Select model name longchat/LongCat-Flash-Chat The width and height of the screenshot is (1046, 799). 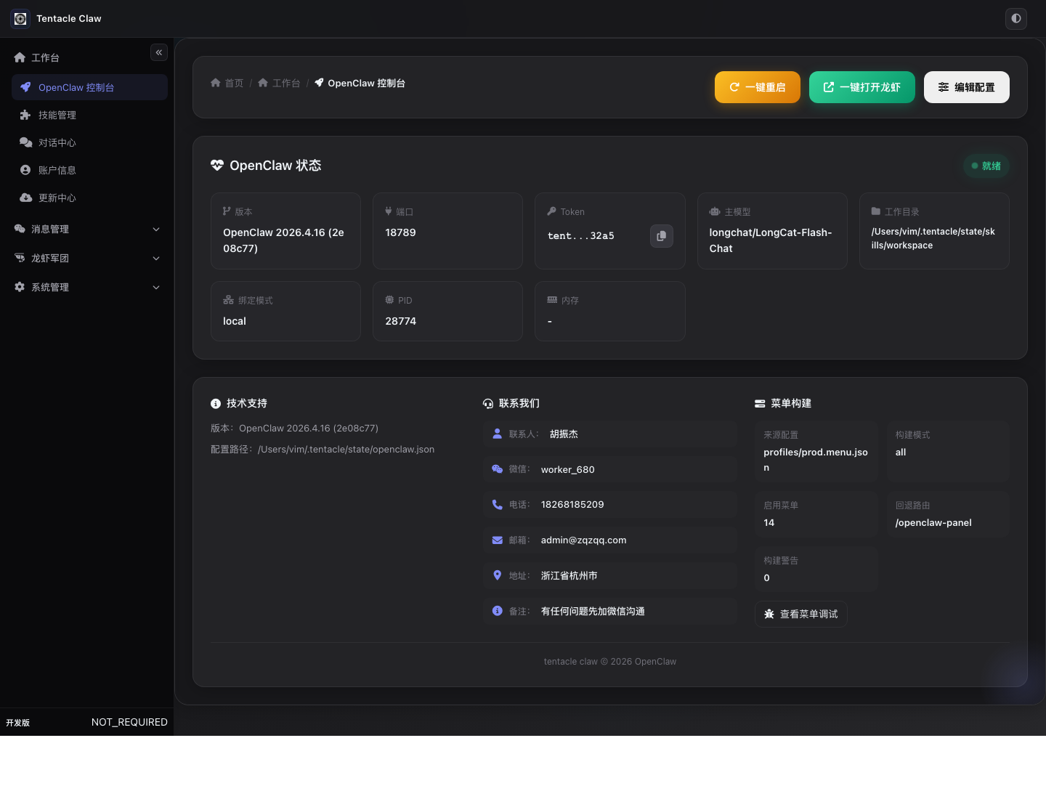771,240
